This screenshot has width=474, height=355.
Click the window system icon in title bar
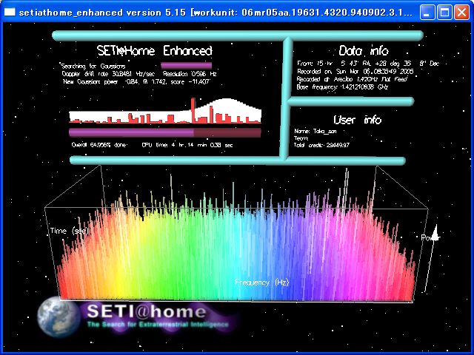[10, 12]
